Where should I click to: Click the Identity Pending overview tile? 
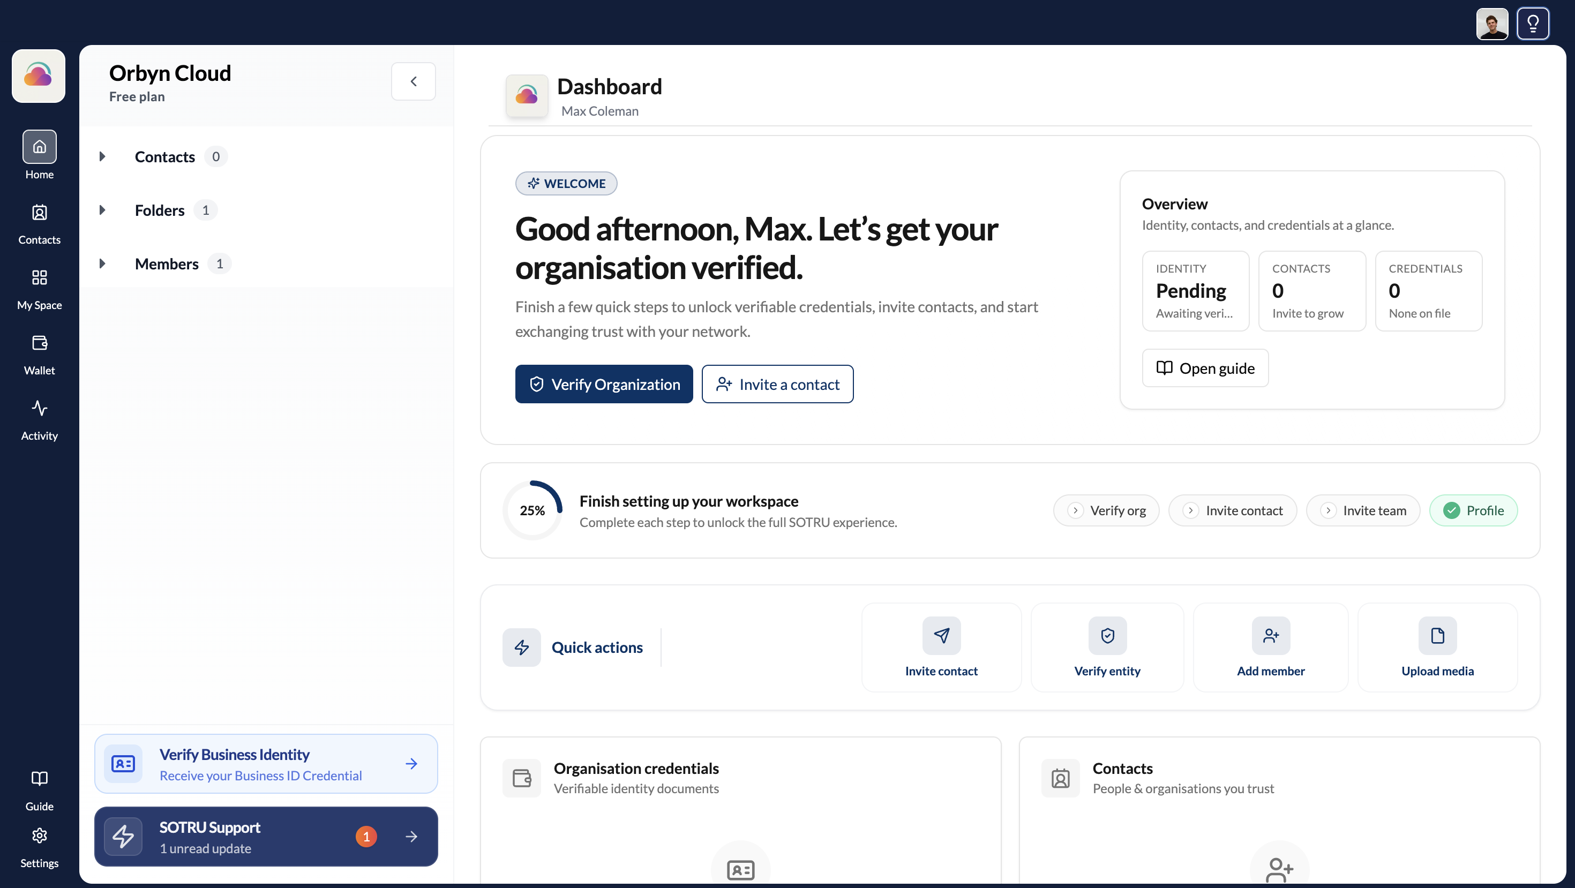point(1195,291)
